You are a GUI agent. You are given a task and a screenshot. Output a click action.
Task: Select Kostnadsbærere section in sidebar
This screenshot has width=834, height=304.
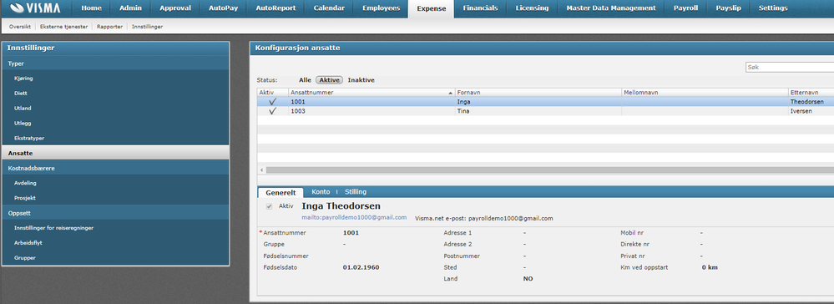pyautogui.click(x=115, y=168)
